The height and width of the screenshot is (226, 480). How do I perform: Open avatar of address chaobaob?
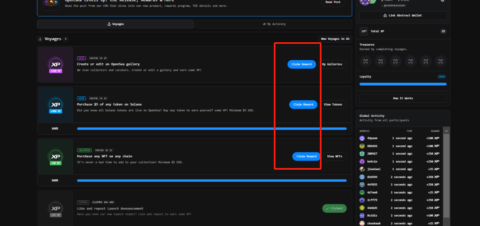pos(362,223)
